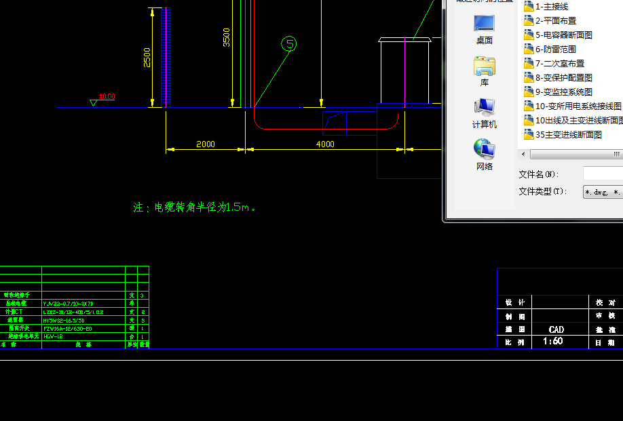Open the 库 (Libraries) location icon
Image resolution: width=623 pixels, height=421 pixels.
pyautogui.click(x=484, y=71)
